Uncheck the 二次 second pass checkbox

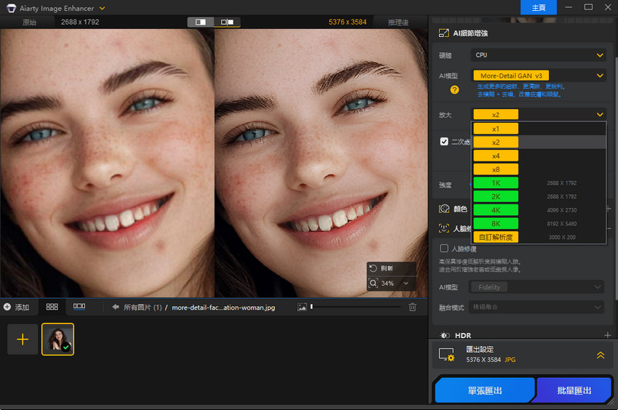point(444,142)
